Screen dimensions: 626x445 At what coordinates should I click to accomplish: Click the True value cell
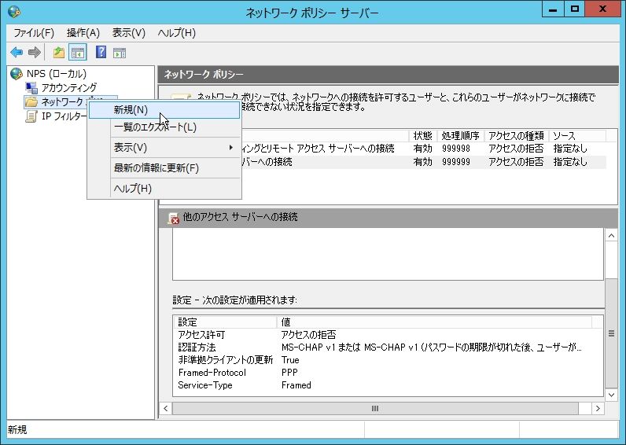290,360
